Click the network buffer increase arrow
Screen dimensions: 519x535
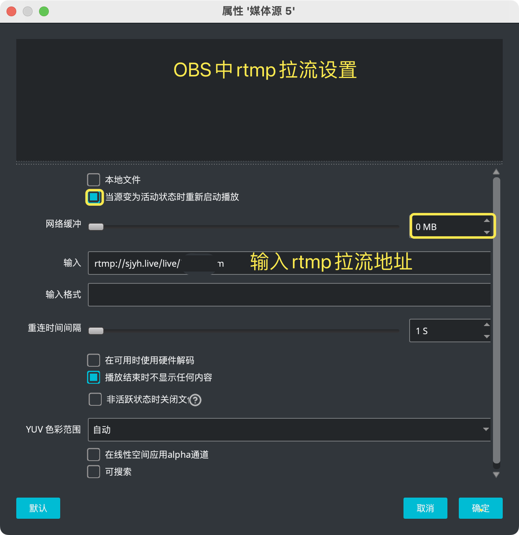486,221
